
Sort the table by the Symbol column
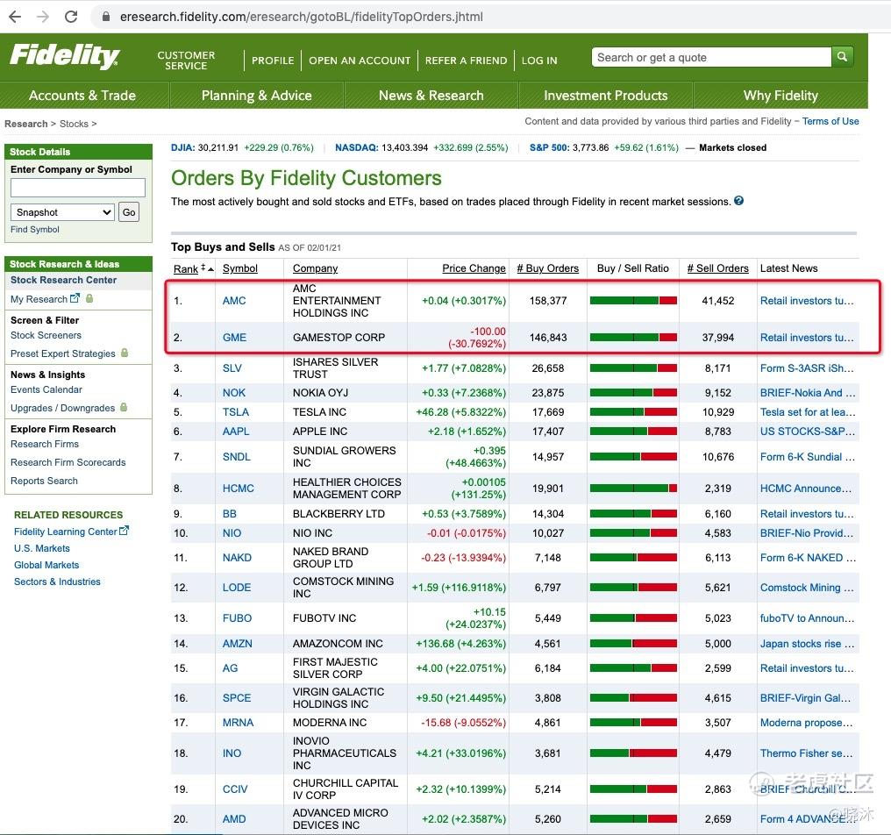pos(239,268)
